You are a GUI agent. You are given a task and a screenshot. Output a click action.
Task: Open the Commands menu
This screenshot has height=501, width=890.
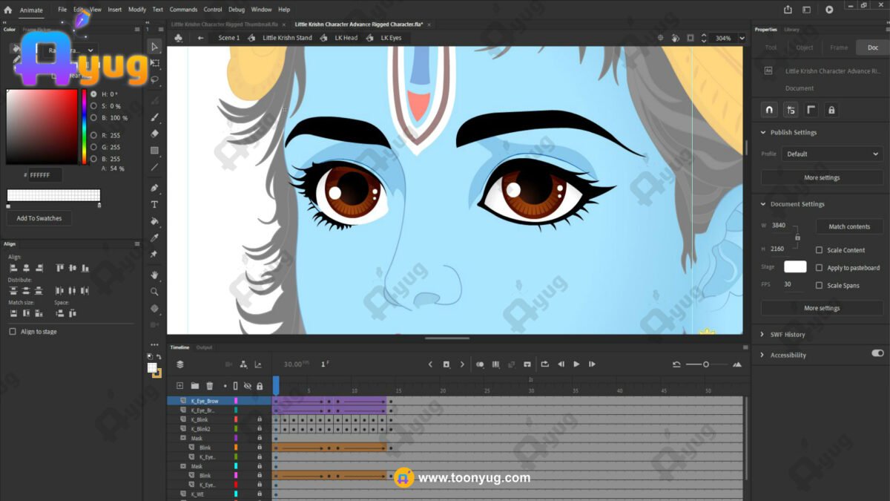[x=183, y=10]
